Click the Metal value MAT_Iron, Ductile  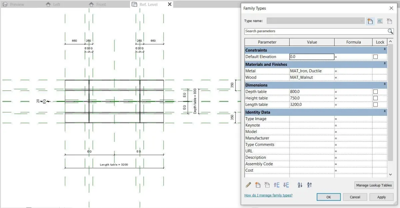click(312, 71)
